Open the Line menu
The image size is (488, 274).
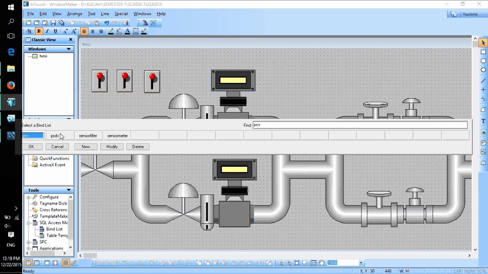(105, 14)
